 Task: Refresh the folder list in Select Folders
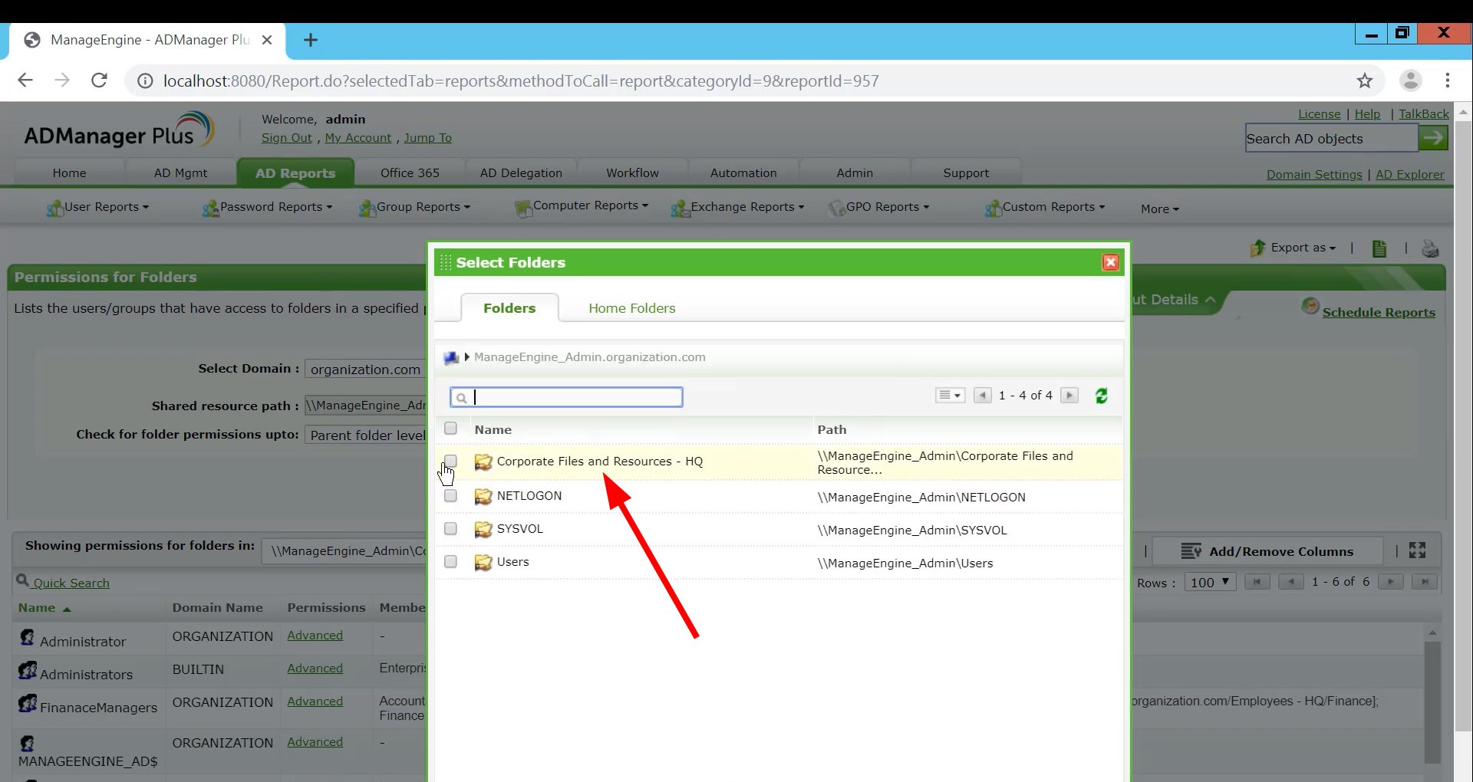pos(1102,396)
